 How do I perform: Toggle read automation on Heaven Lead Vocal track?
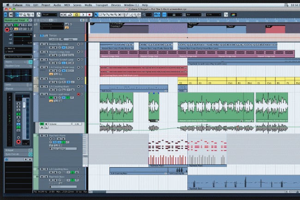(51, 97)
